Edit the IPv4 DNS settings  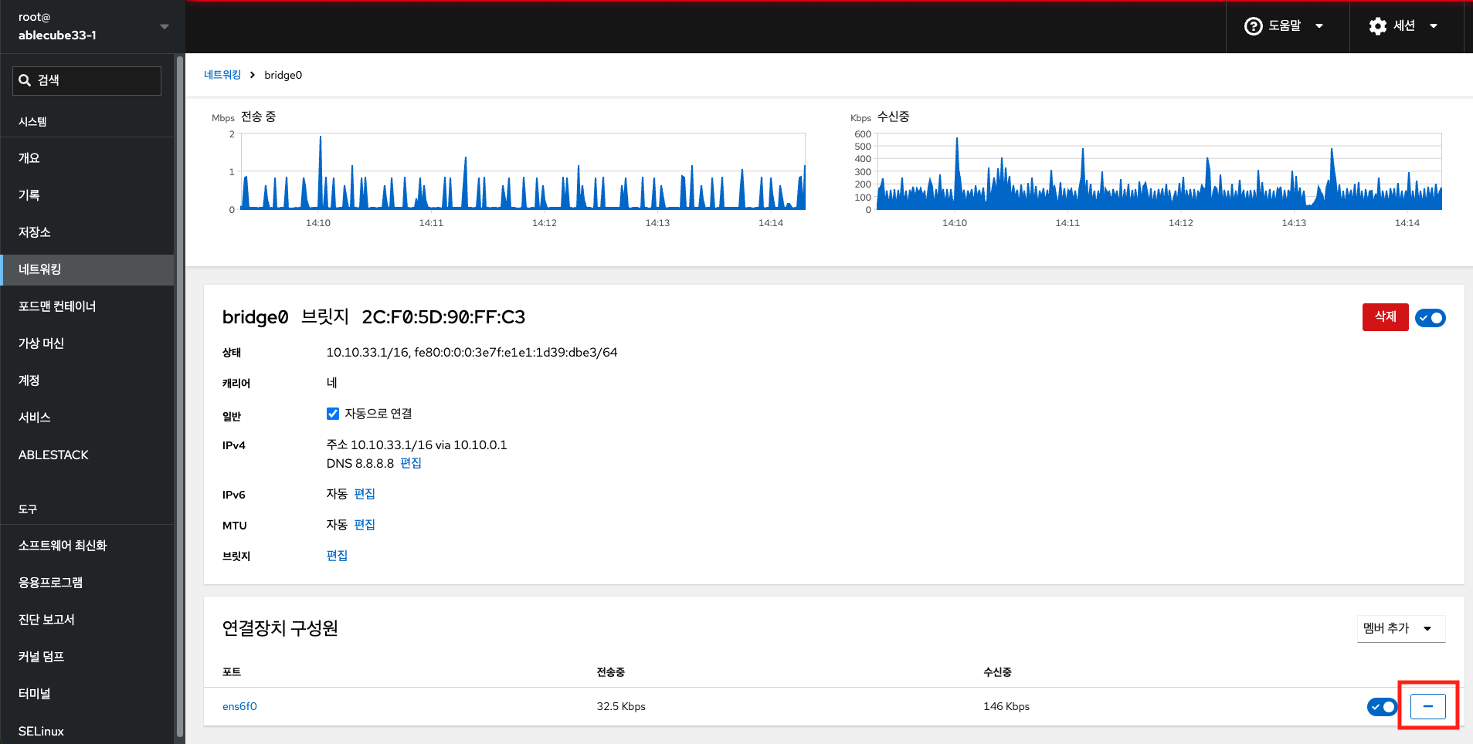[410, 463]
